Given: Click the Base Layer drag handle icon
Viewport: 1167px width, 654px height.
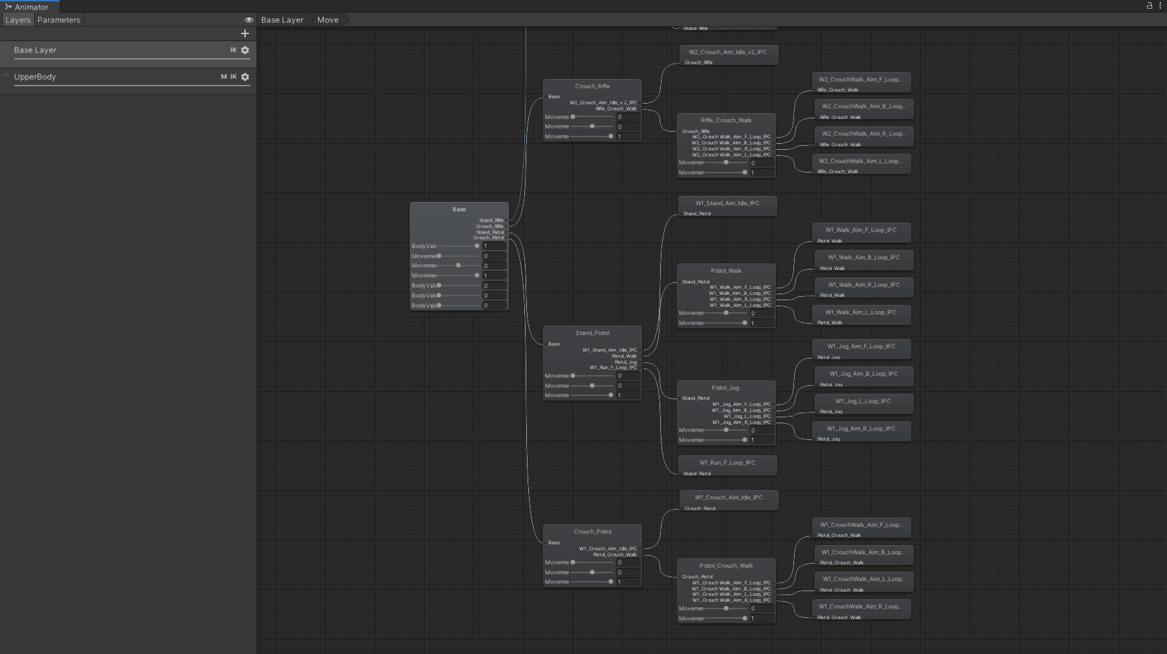Looking at the screenshot, I should click(6, 48).
